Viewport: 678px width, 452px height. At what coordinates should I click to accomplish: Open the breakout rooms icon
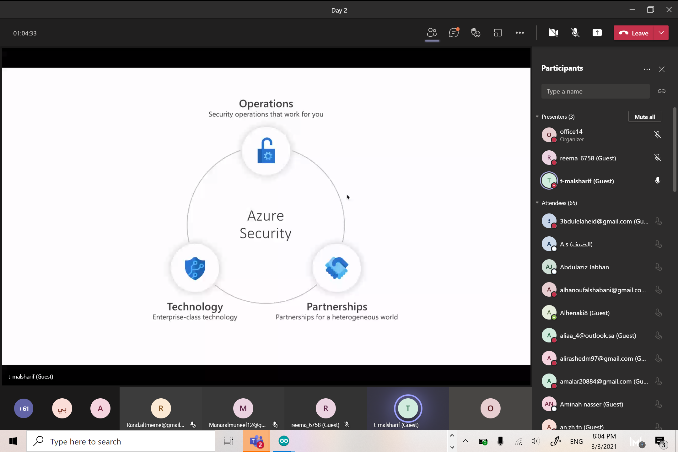[498, 33]
